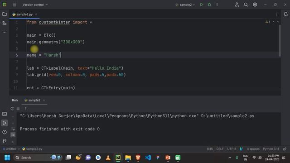Toggle soft-wrap in console output

[13, 129]
